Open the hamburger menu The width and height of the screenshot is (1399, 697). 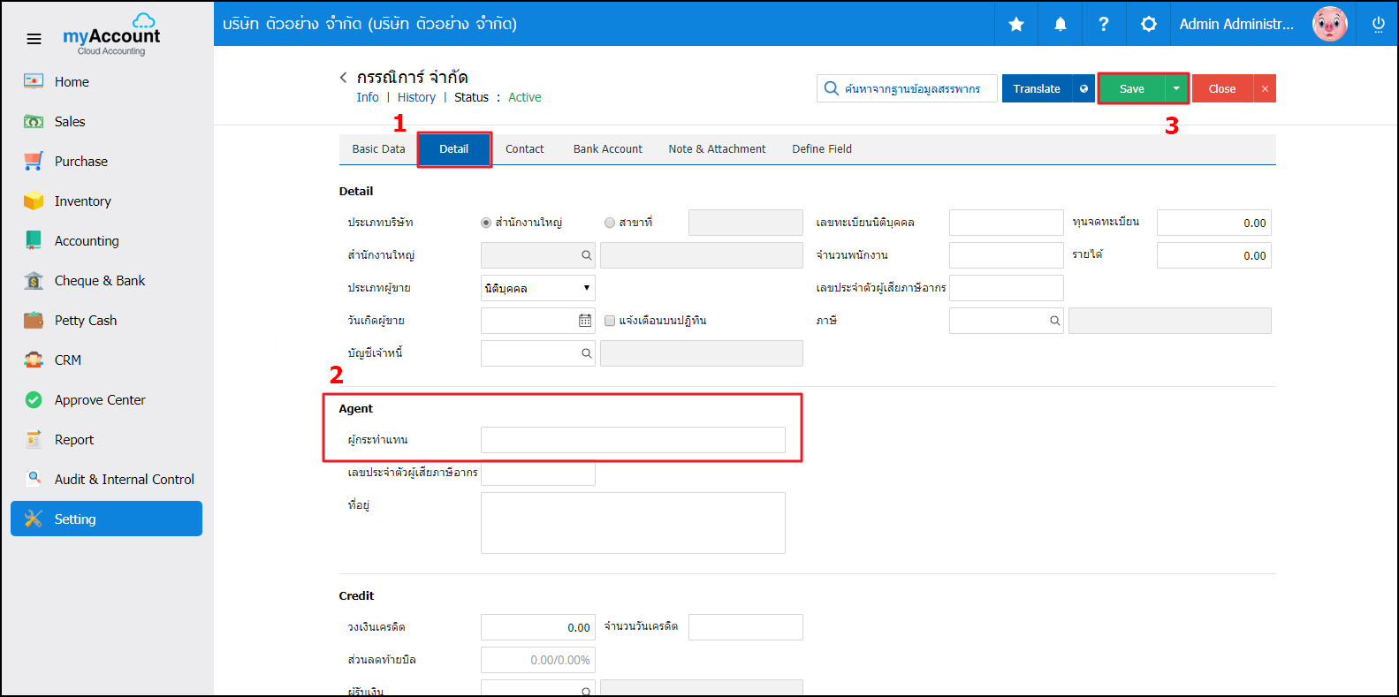point(34,39)
